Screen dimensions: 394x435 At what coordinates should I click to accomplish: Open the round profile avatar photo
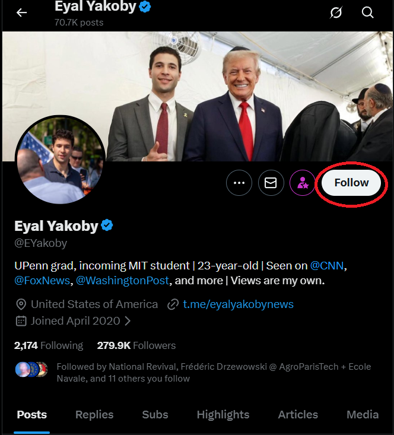tap(59, 160)
